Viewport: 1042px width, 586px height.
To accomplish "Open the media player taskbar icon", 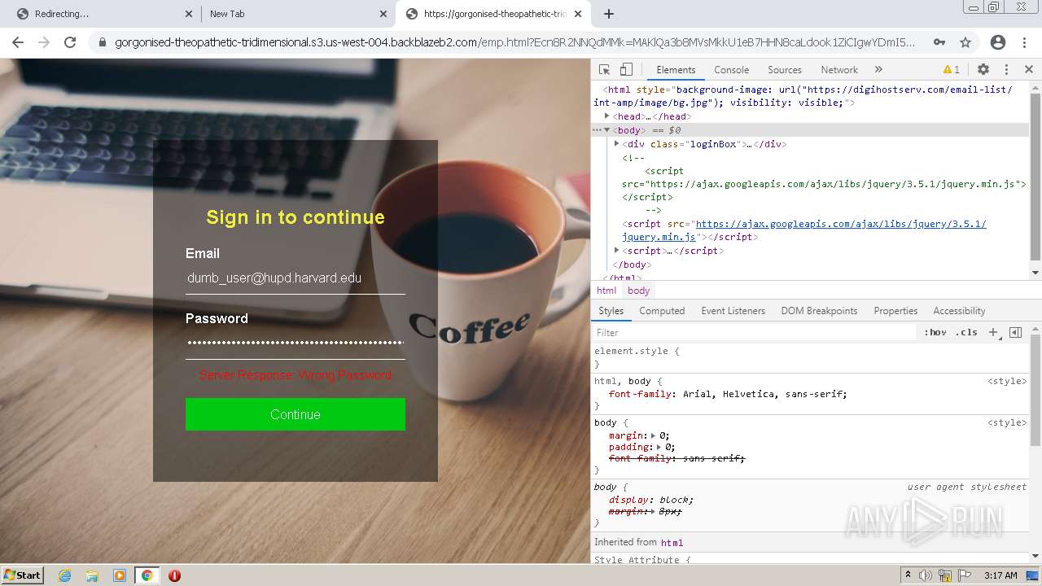I will (x=120, y=575).
